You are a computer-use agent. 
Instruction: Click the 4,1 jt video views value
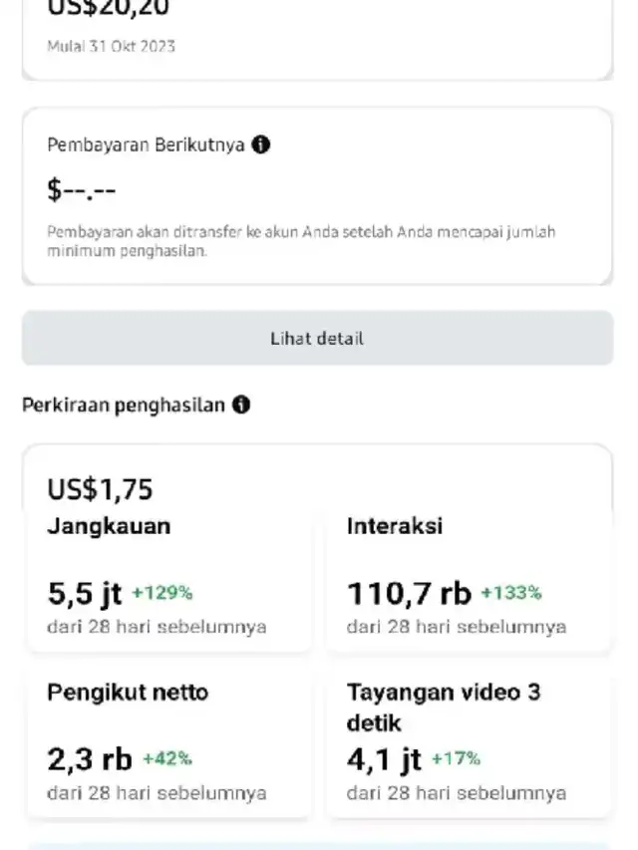tap(384, 759)
